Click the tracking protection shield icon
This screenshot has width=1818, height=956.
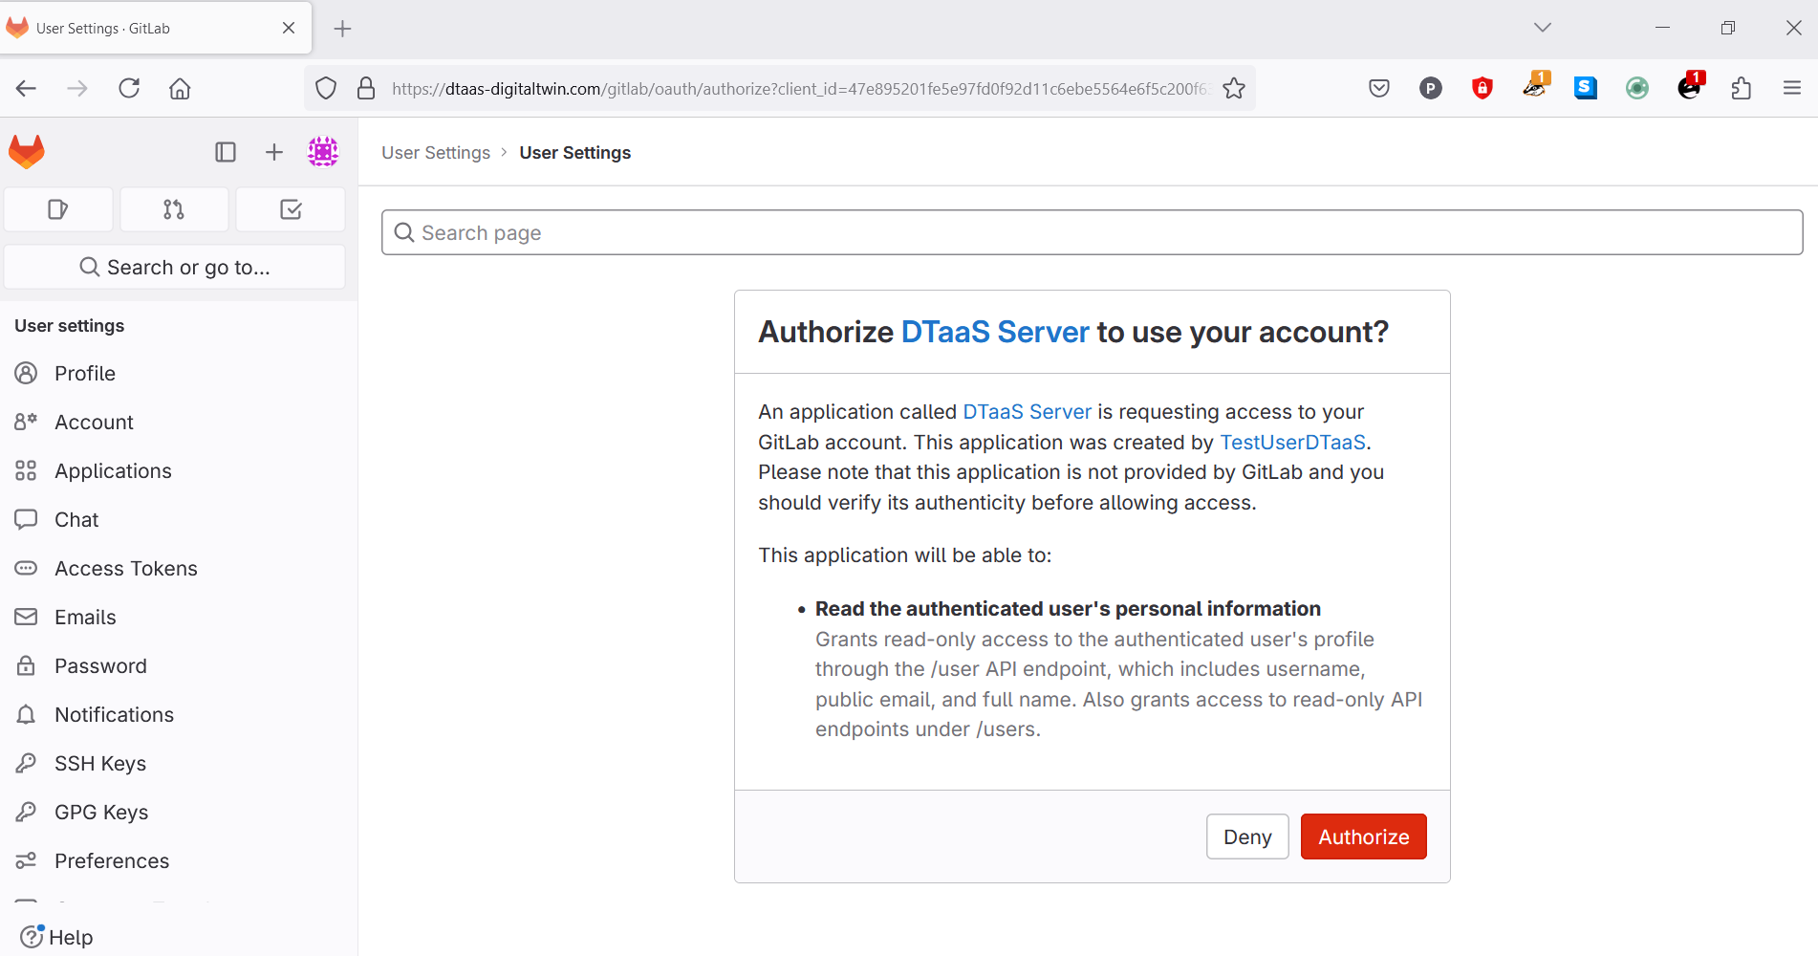pyautogui.click(x=326, y=89)
